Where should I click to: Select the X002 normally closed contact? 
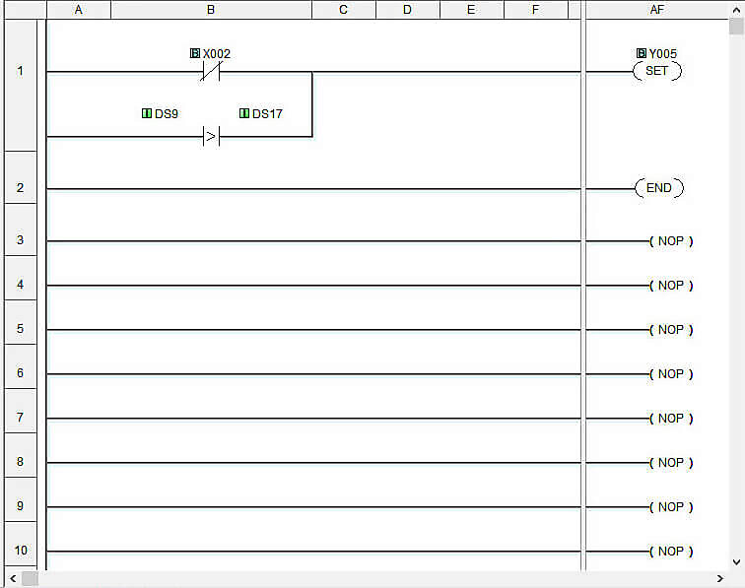[x=211, y=71]
